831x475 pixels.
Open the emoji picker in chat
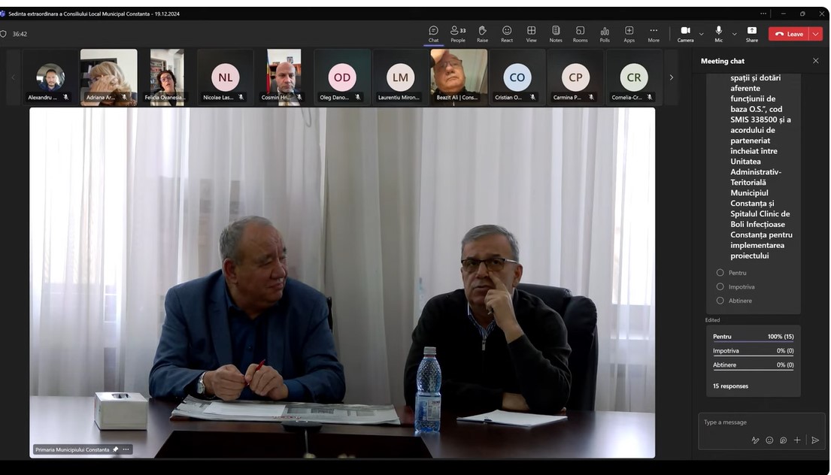point(769,440)
